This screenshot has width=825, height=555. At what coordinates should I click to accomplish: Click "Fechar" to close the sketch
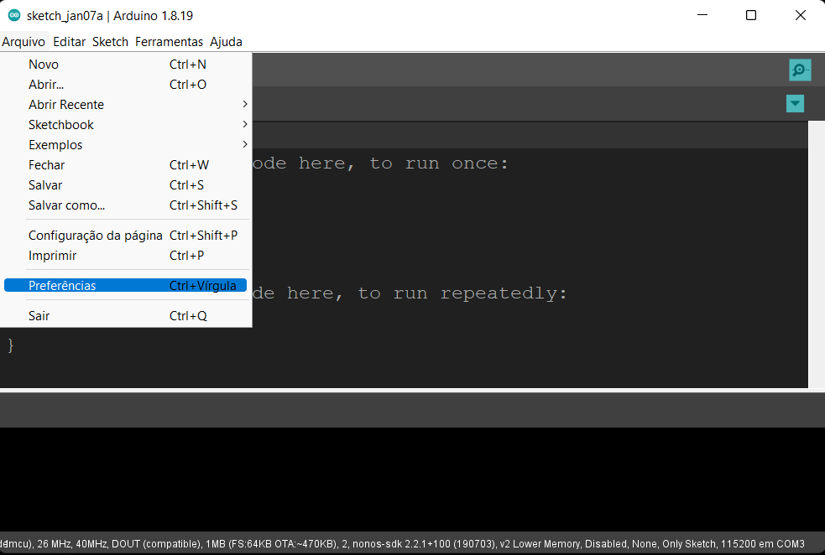point(46,164)
